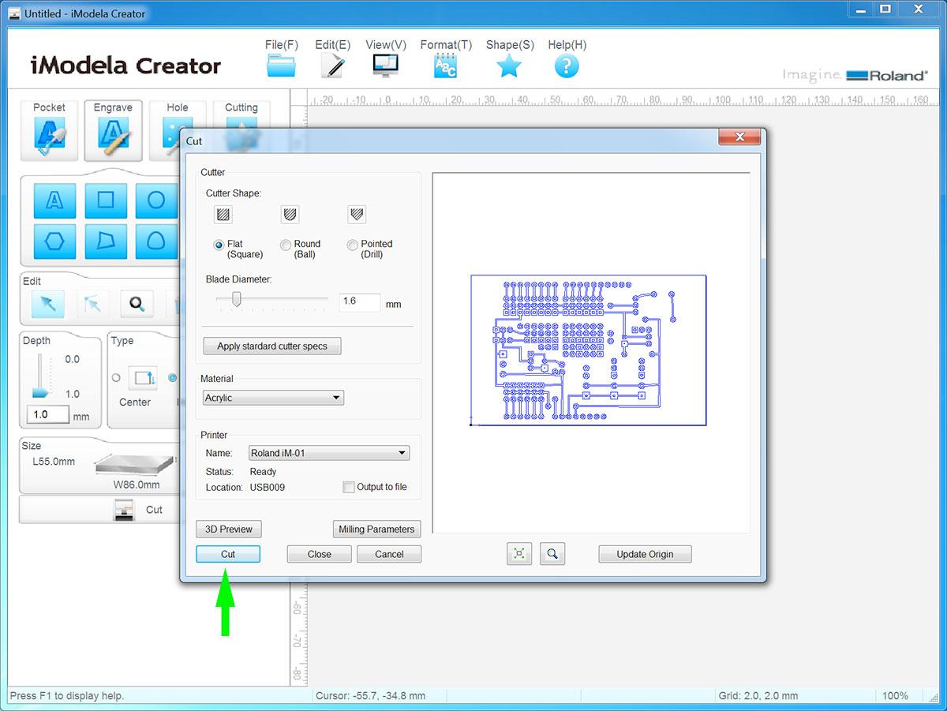
Task: Enable Output to file
Action: click(348, 487)
